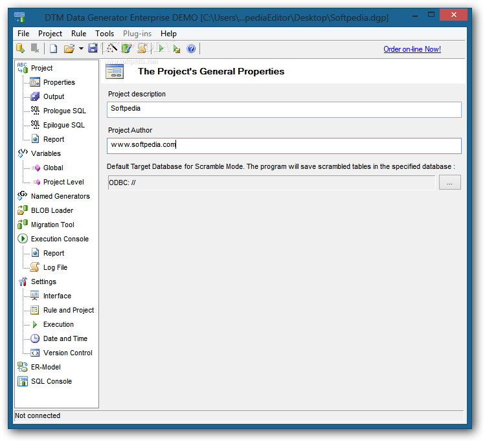Open Named Generators in the tree
The height and width of the screenshot is (442, 485).
coord(60,196)
